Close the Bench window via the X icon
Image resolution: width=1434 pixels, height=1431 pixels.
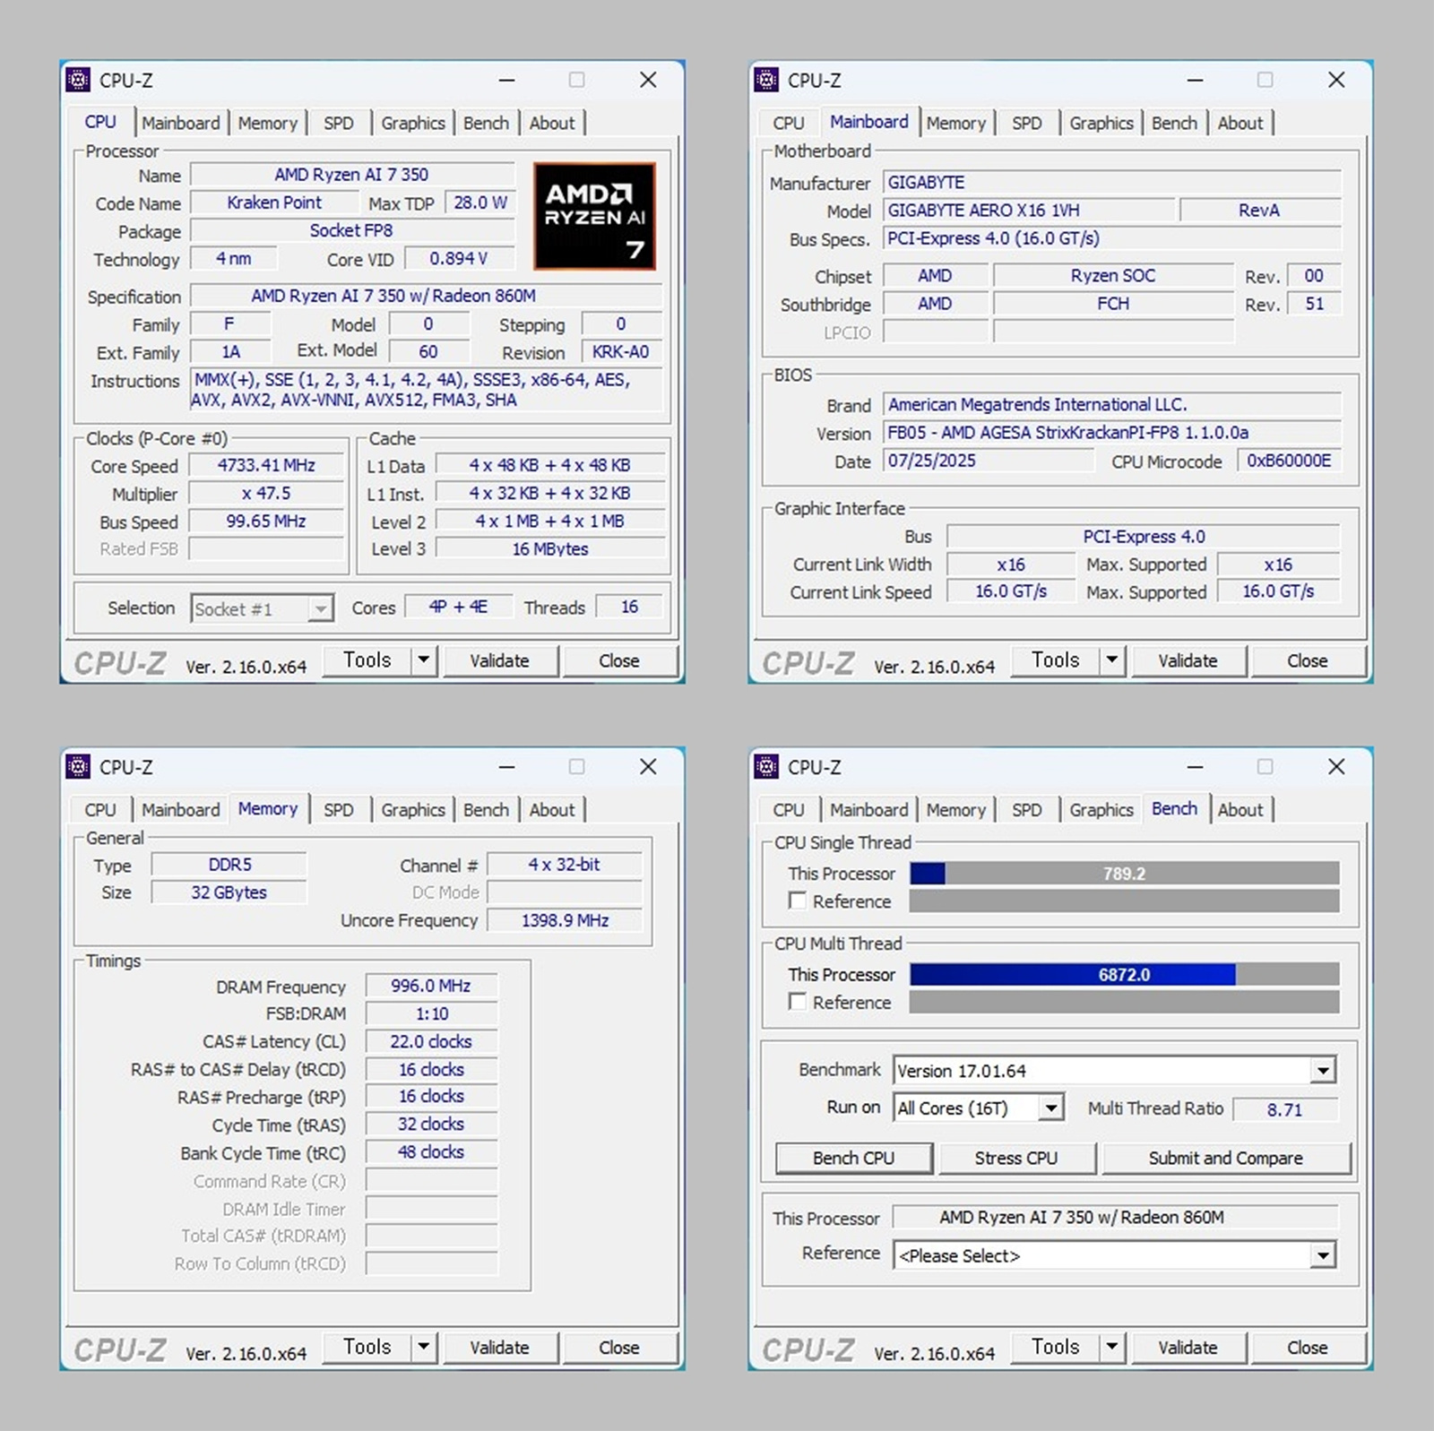coord(1336,767)
